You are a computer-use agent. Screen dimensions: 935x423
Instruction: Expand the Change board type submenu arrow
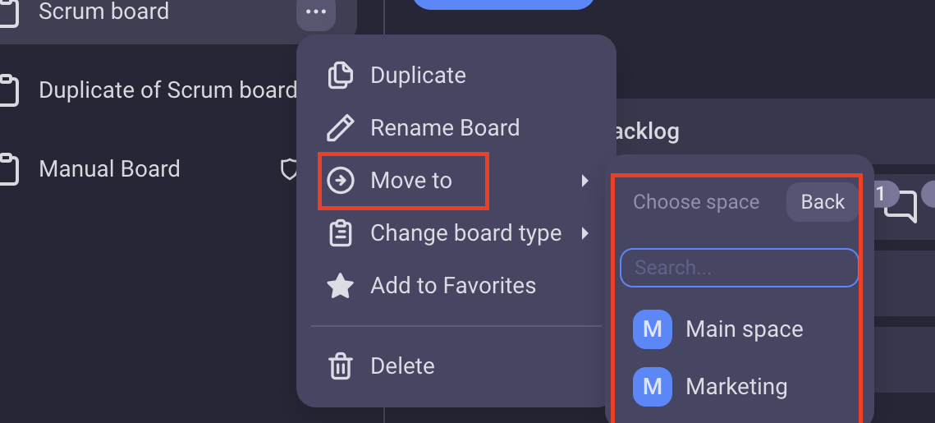[x=585, y=232]
